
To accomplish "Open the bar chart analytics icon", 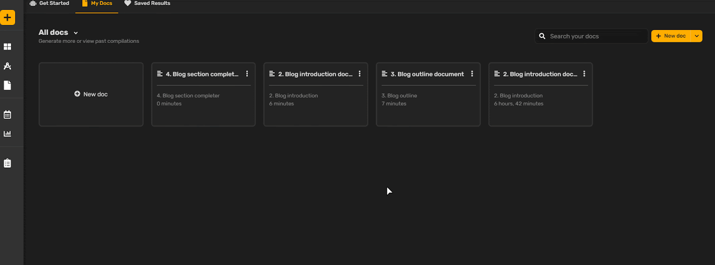I will (x=8, y=134).
